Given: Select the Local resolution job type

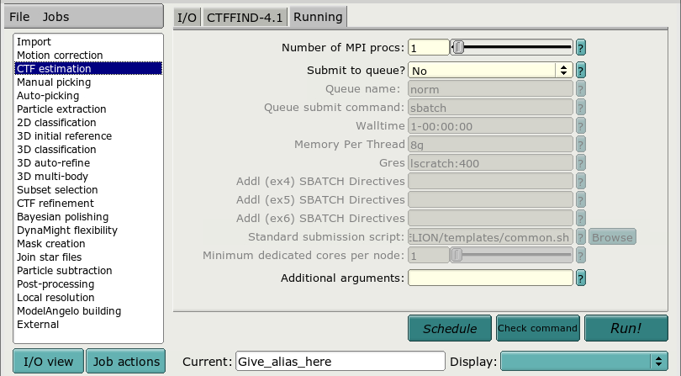Looking at the screenshot, I should 88,298.
